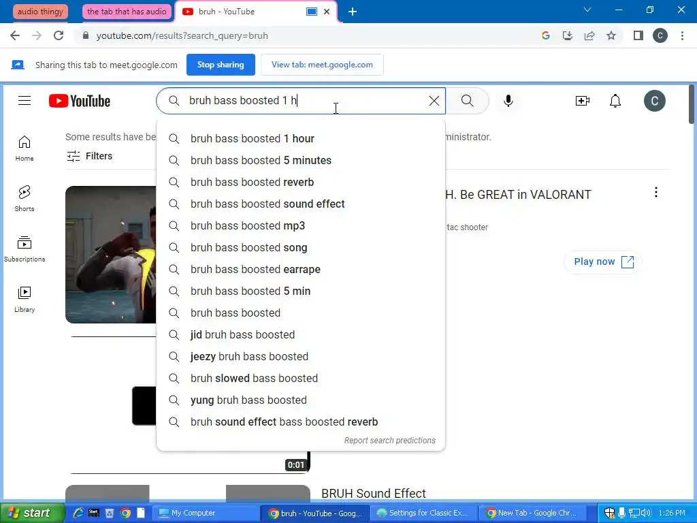
Task: Open the BRUH Sound Effect video title
Action: [x=374, y=493]
